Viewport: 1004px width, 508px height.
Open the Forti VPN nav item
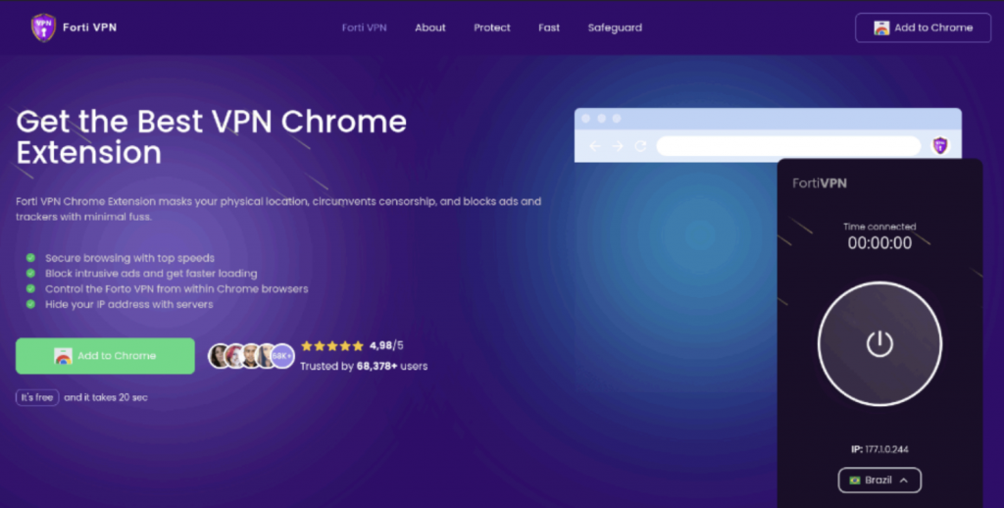click(364, 27)
